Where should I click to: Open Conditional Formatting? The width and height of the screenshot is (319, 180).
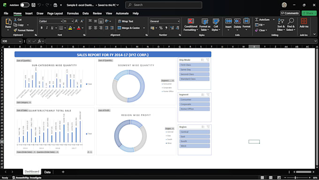click(190, 24)
